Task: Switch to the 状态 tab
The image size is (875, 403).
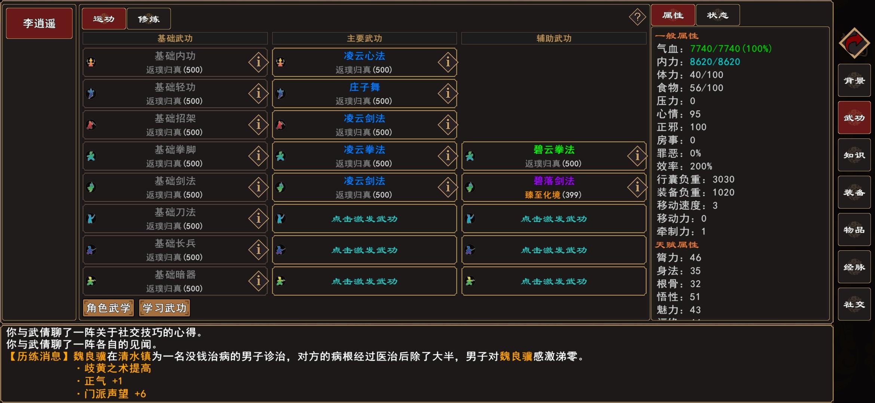Action: click(718, 15)
